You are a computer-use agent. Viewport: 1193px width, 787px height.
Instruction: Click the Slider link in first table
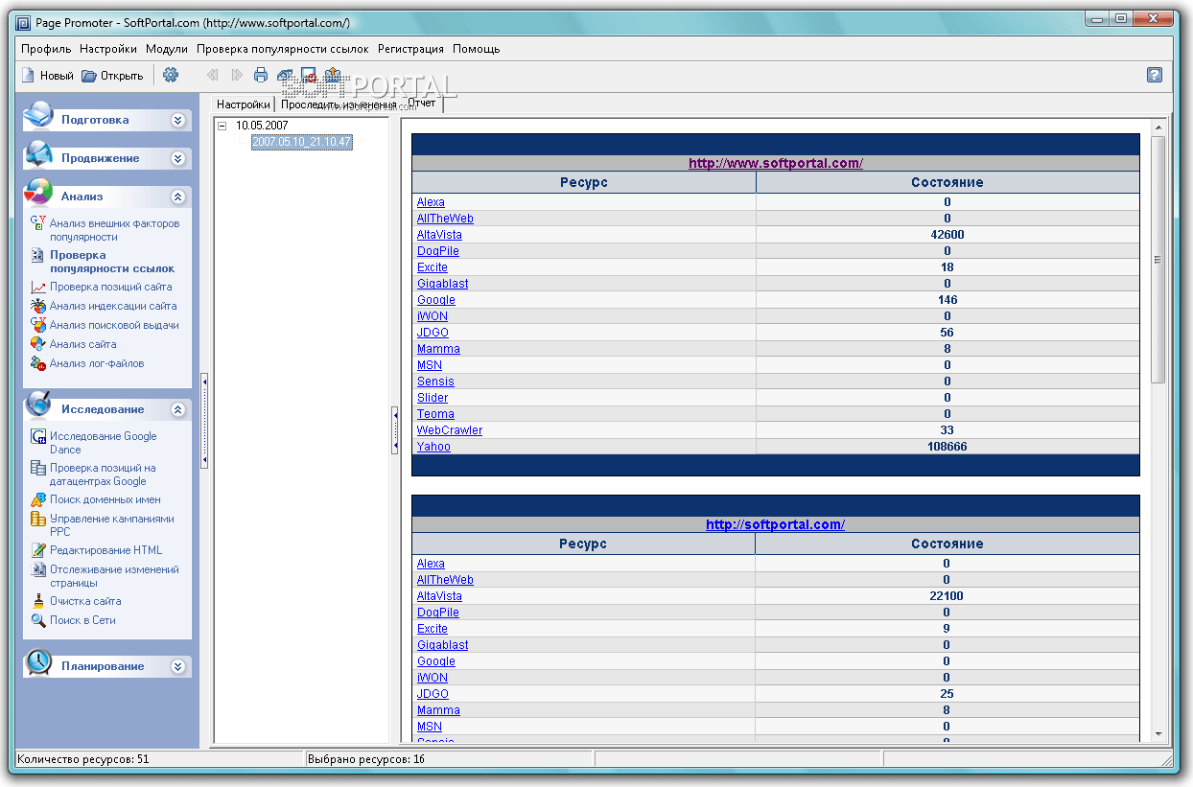point(433,398)
